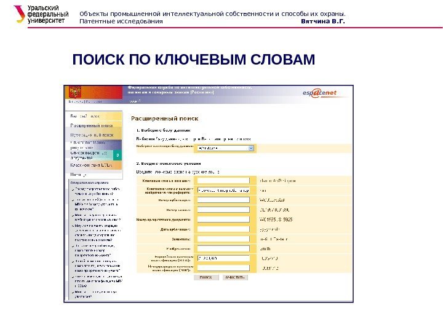Click the last quick help question link
The width and height of the screenshot is (443, 332).
[95, 294]
